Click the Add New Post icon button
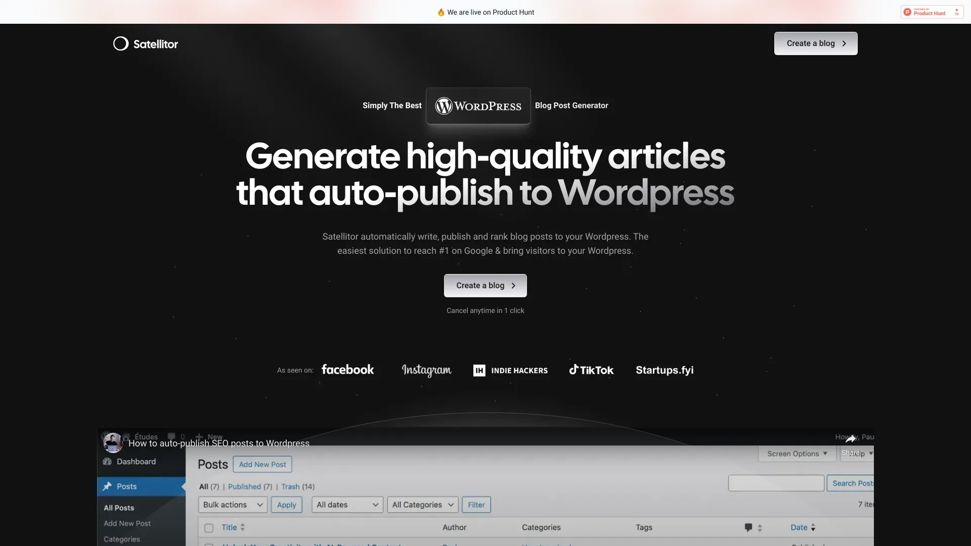The height and width of the screenshot is (546, 971). pos(262,464)
